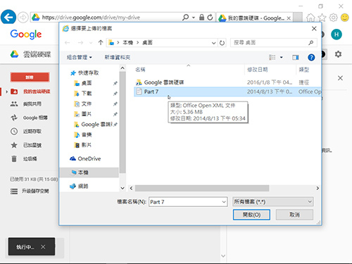
Task: Click the browser forward arrow button
Action: [x=23, y=18]
